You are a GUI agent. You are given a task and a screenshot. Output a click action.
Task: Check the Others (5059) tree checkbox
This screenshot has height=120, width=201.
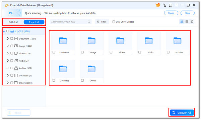(x=12, y=83)
